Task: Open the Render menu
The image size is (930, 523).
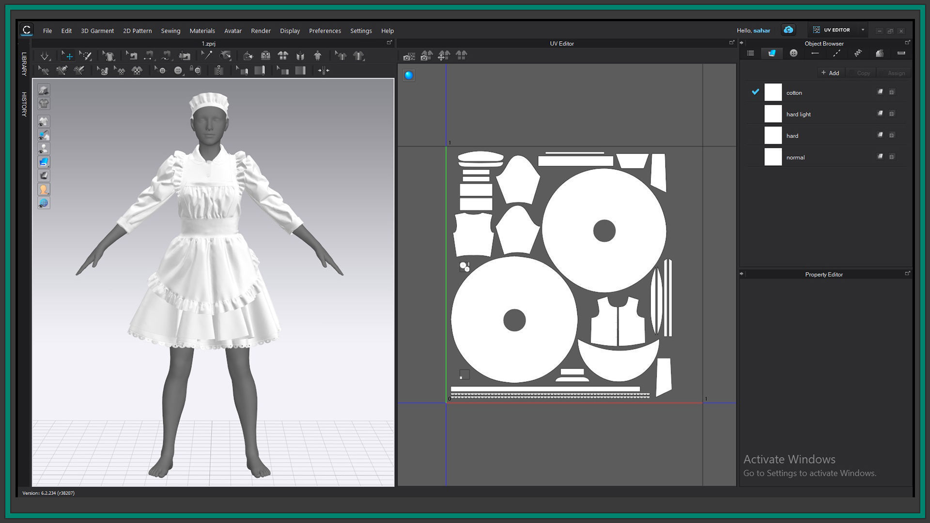Action: click(261, 31)
